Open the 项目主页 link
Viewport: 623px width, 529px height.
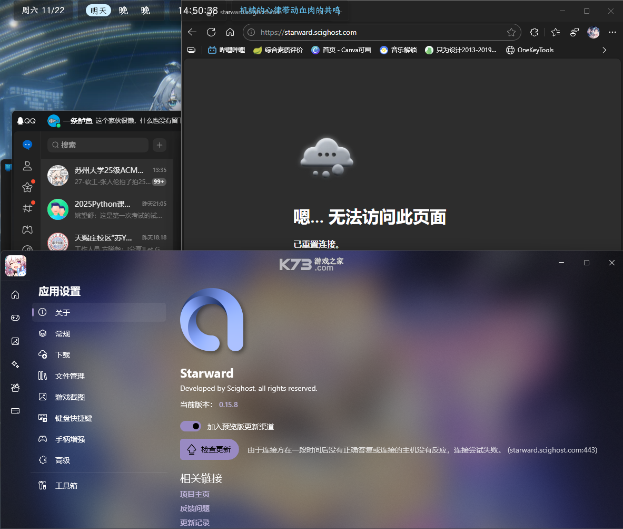195,494
